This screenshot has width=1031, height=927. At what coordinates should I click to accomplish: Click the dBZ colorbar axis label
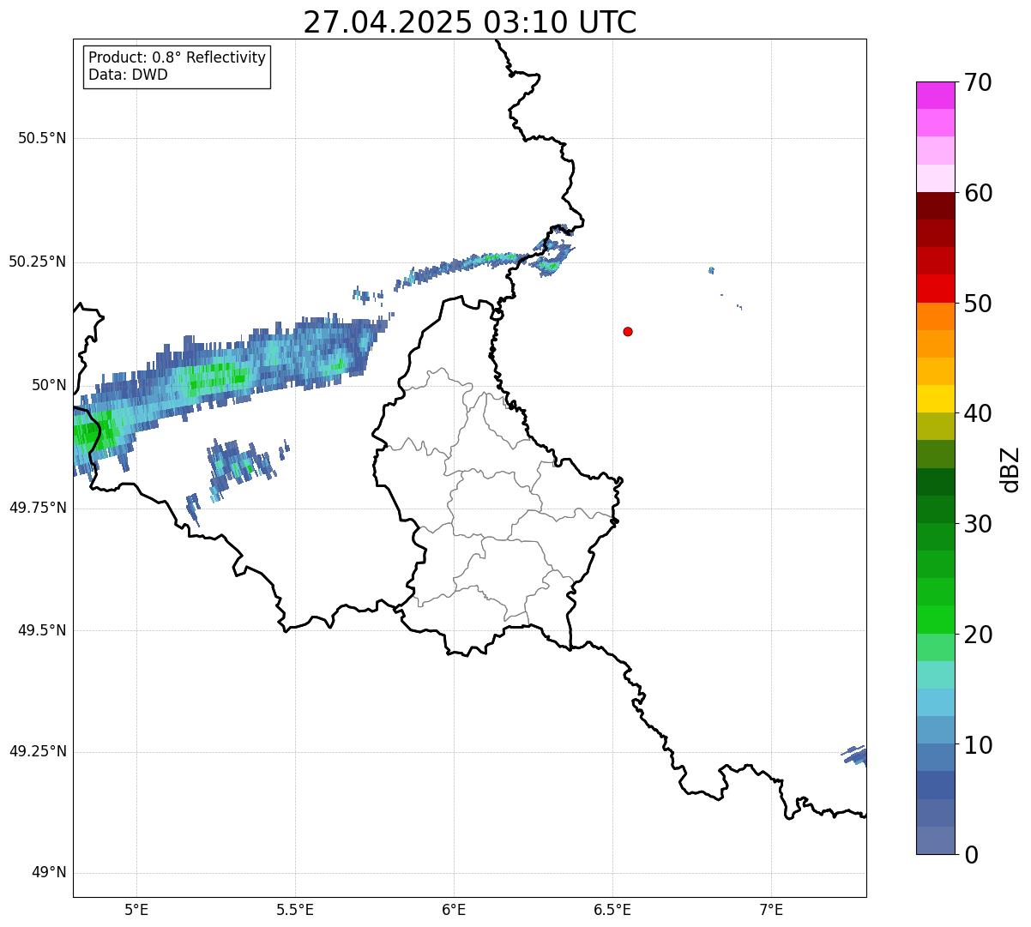point(1010,468)
